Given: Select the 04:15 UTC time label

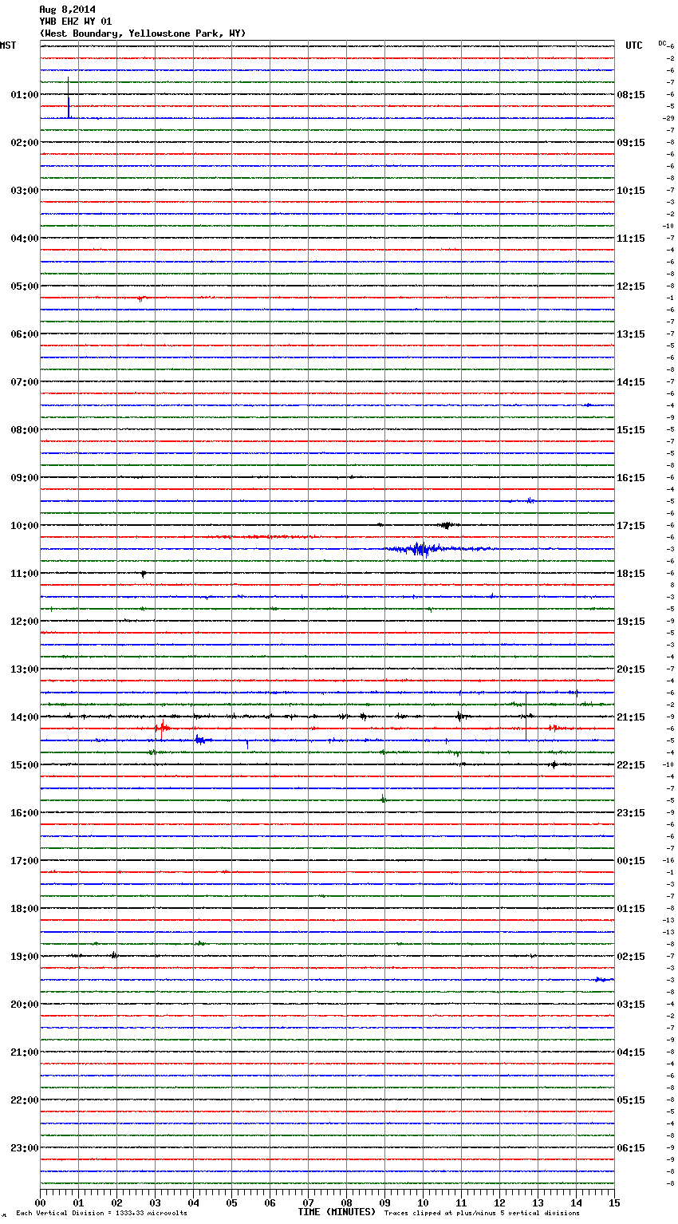Looking at the screenshot, I should pyautogui.click(x=631, y=1052).
